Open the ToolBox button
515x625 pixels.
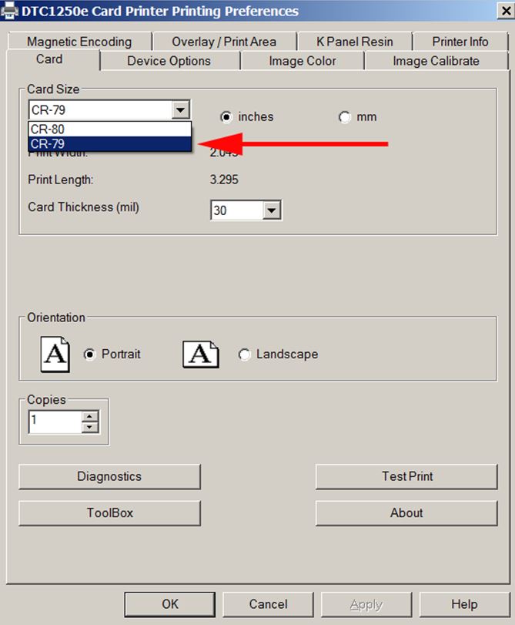109,512
